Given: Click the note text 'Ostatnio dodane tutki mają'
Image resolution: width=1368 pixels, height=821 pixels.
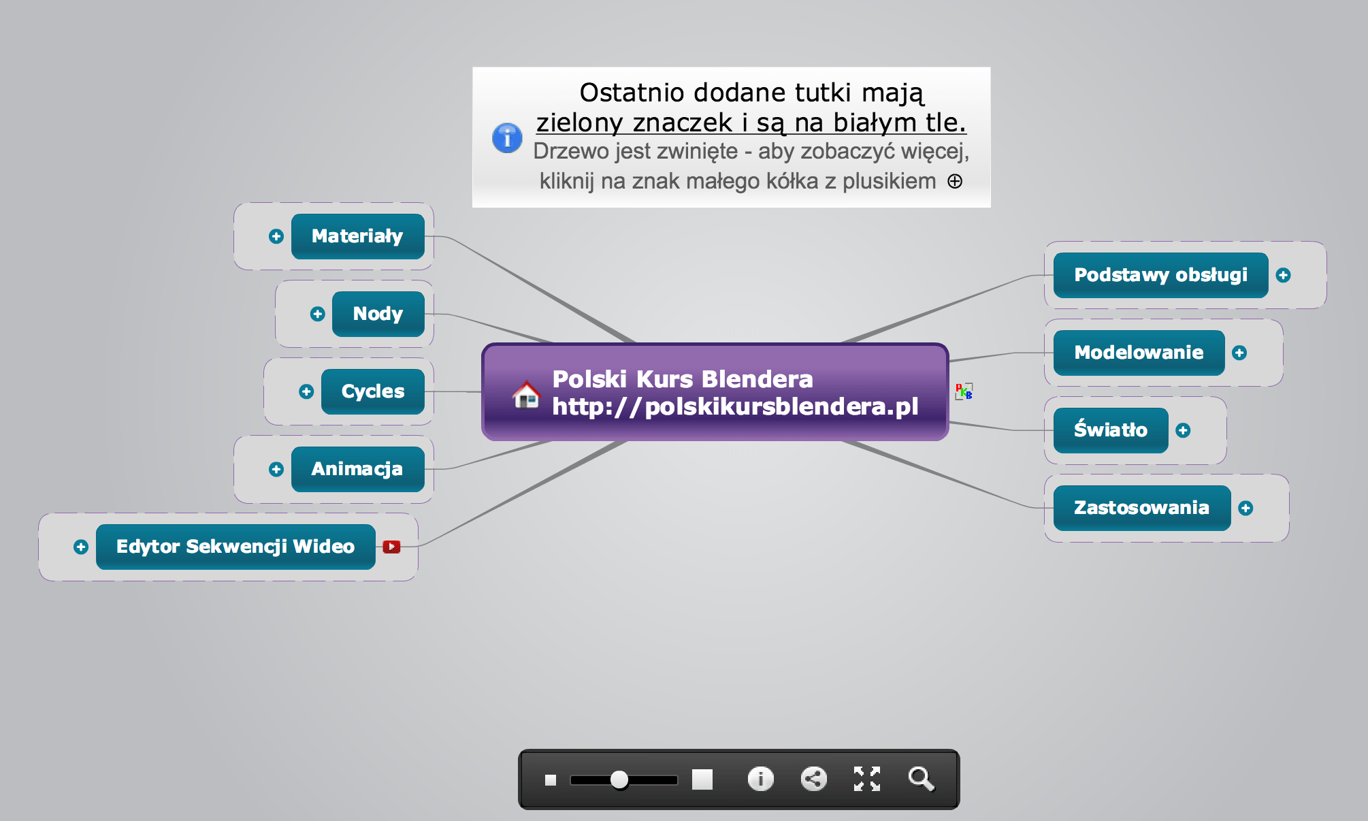Looking at the screenshot, I should coord(751,93).
